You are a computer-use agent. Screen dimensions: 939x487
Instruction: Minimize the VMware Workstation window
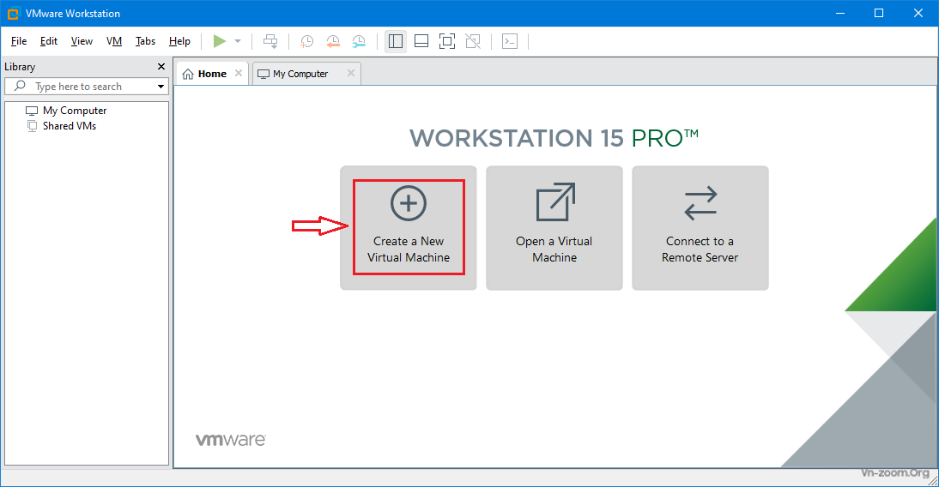pos(840,13)
